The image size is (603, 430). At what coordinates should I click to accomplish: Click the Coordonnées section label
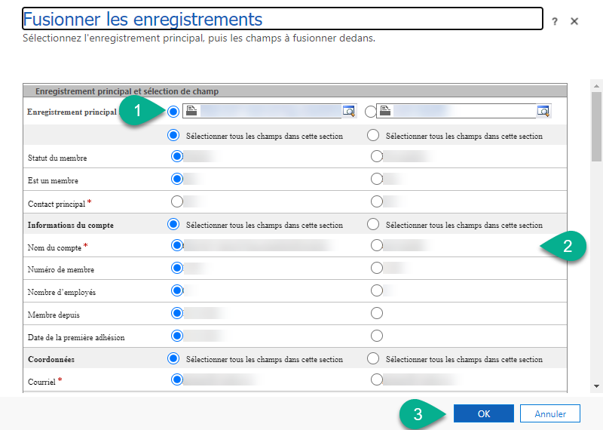coord(51,360)
